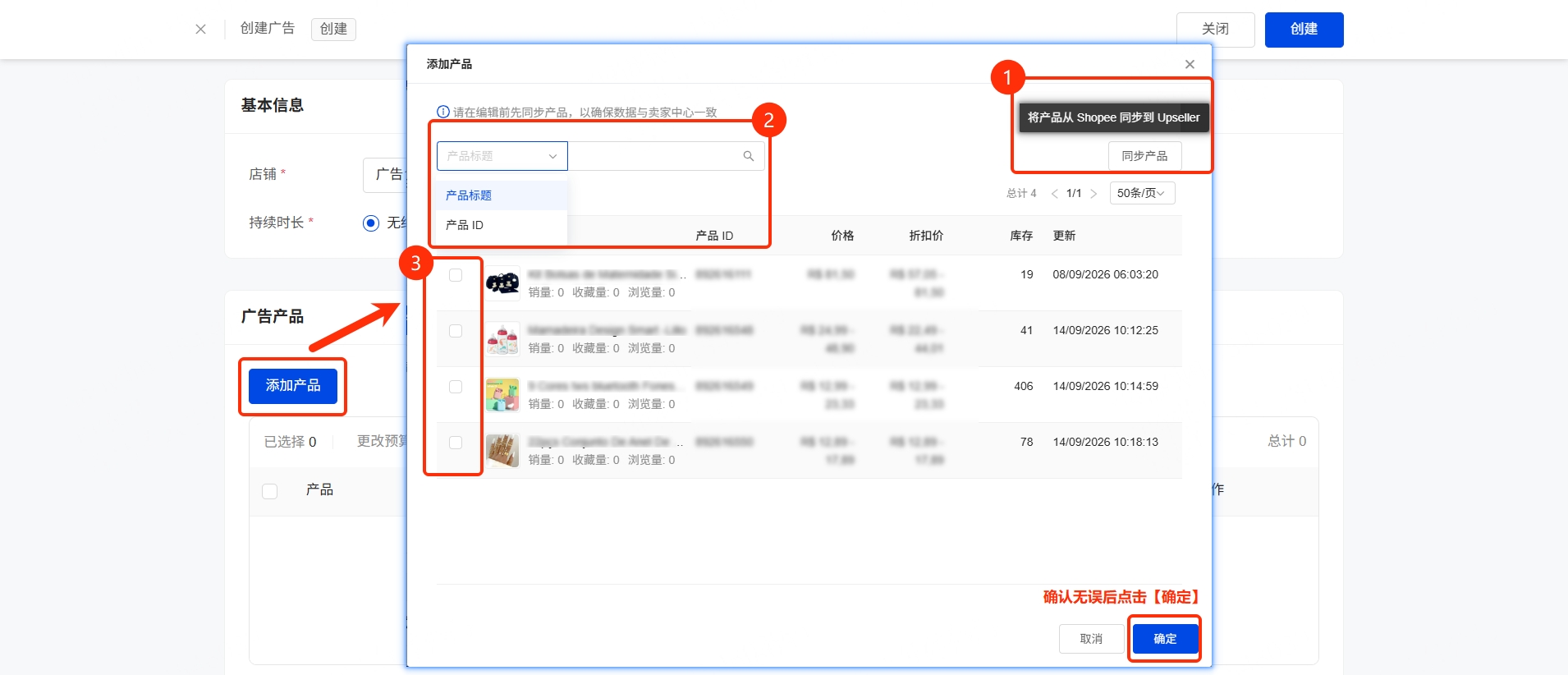Tick checkbox for product with stock 406
This screenshot has height=675, width=1568.
pos(456,387)
